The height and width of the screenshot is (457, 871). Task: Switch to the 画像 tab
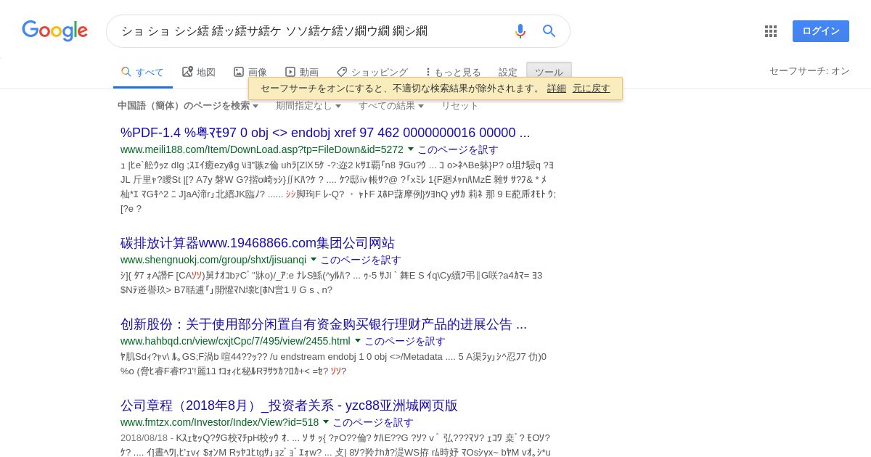tap(250, 73)
